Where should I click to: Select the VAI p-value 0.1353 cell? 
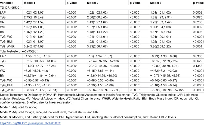197,66
